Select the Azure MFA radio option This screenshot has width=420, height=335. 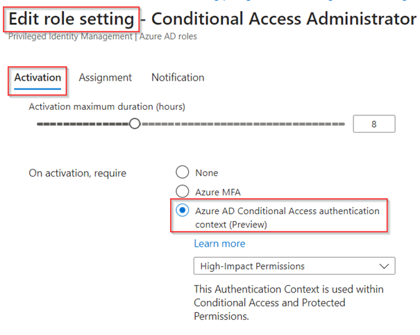click(x=183, y=191)
